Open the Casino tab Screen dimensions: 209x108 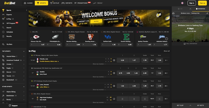click(28, 3)
